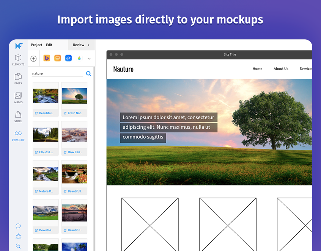Select the blue arrows power-up icon

(x=68, y=58)
